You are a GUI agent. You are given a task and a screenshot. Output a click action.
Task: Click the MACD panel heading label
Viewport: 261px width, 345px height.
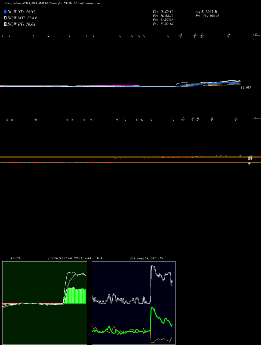click(x=16, y=258)
